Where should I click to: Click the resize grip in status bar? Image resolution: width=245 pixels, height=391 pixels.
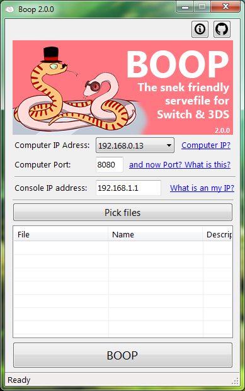[235, 381]
